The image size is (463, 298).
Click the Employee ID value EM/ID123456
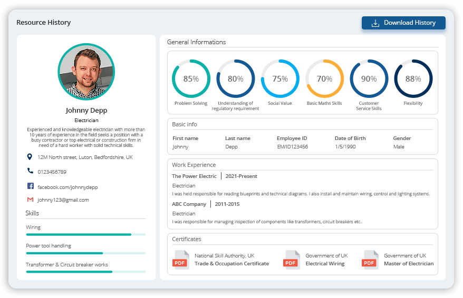[x=292, y=147]
